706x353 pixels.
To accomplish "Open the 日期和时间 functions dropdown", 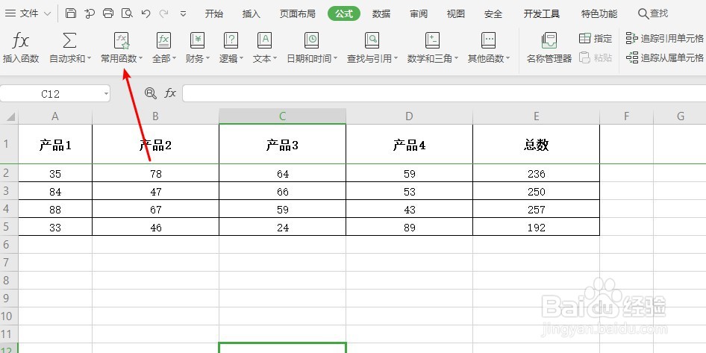I will [x=312, y=48].
